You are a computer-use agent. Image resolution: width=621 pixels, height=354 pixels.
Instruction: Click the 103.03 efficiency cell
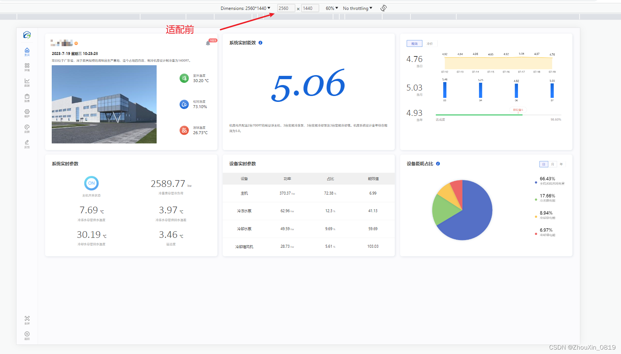373,247
